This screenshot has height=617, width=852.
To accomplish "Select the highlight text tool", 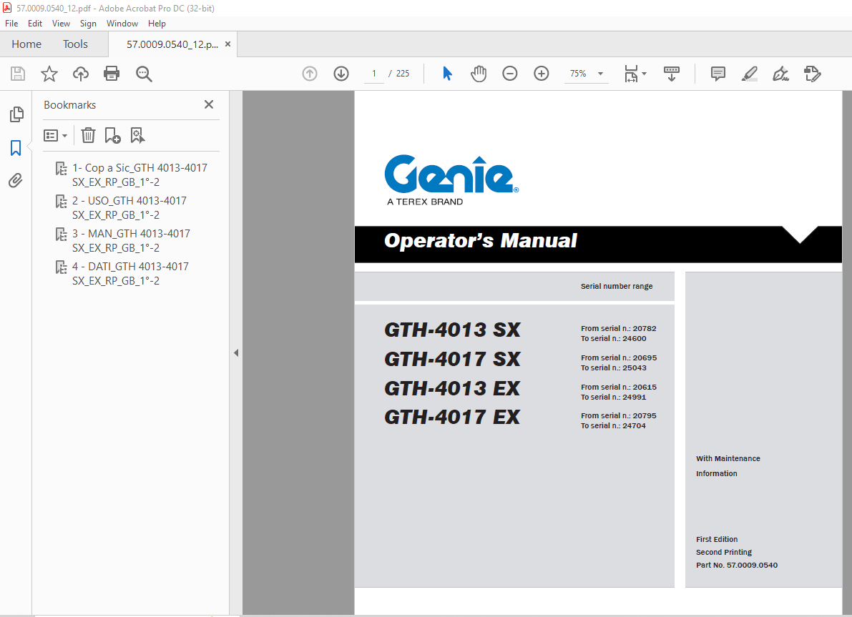I will pyautogui.click(x=750, y=74).
